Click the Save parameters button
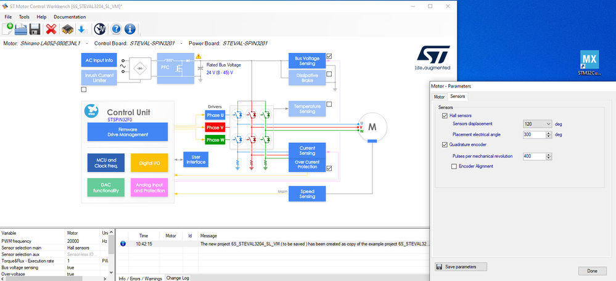This screenshot has width=616, height=281. point(461,267)
